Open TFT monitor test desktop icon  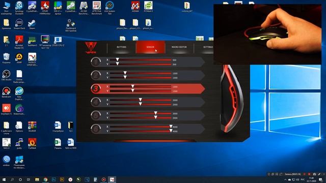pyautogui.click(x=45, y=42)
